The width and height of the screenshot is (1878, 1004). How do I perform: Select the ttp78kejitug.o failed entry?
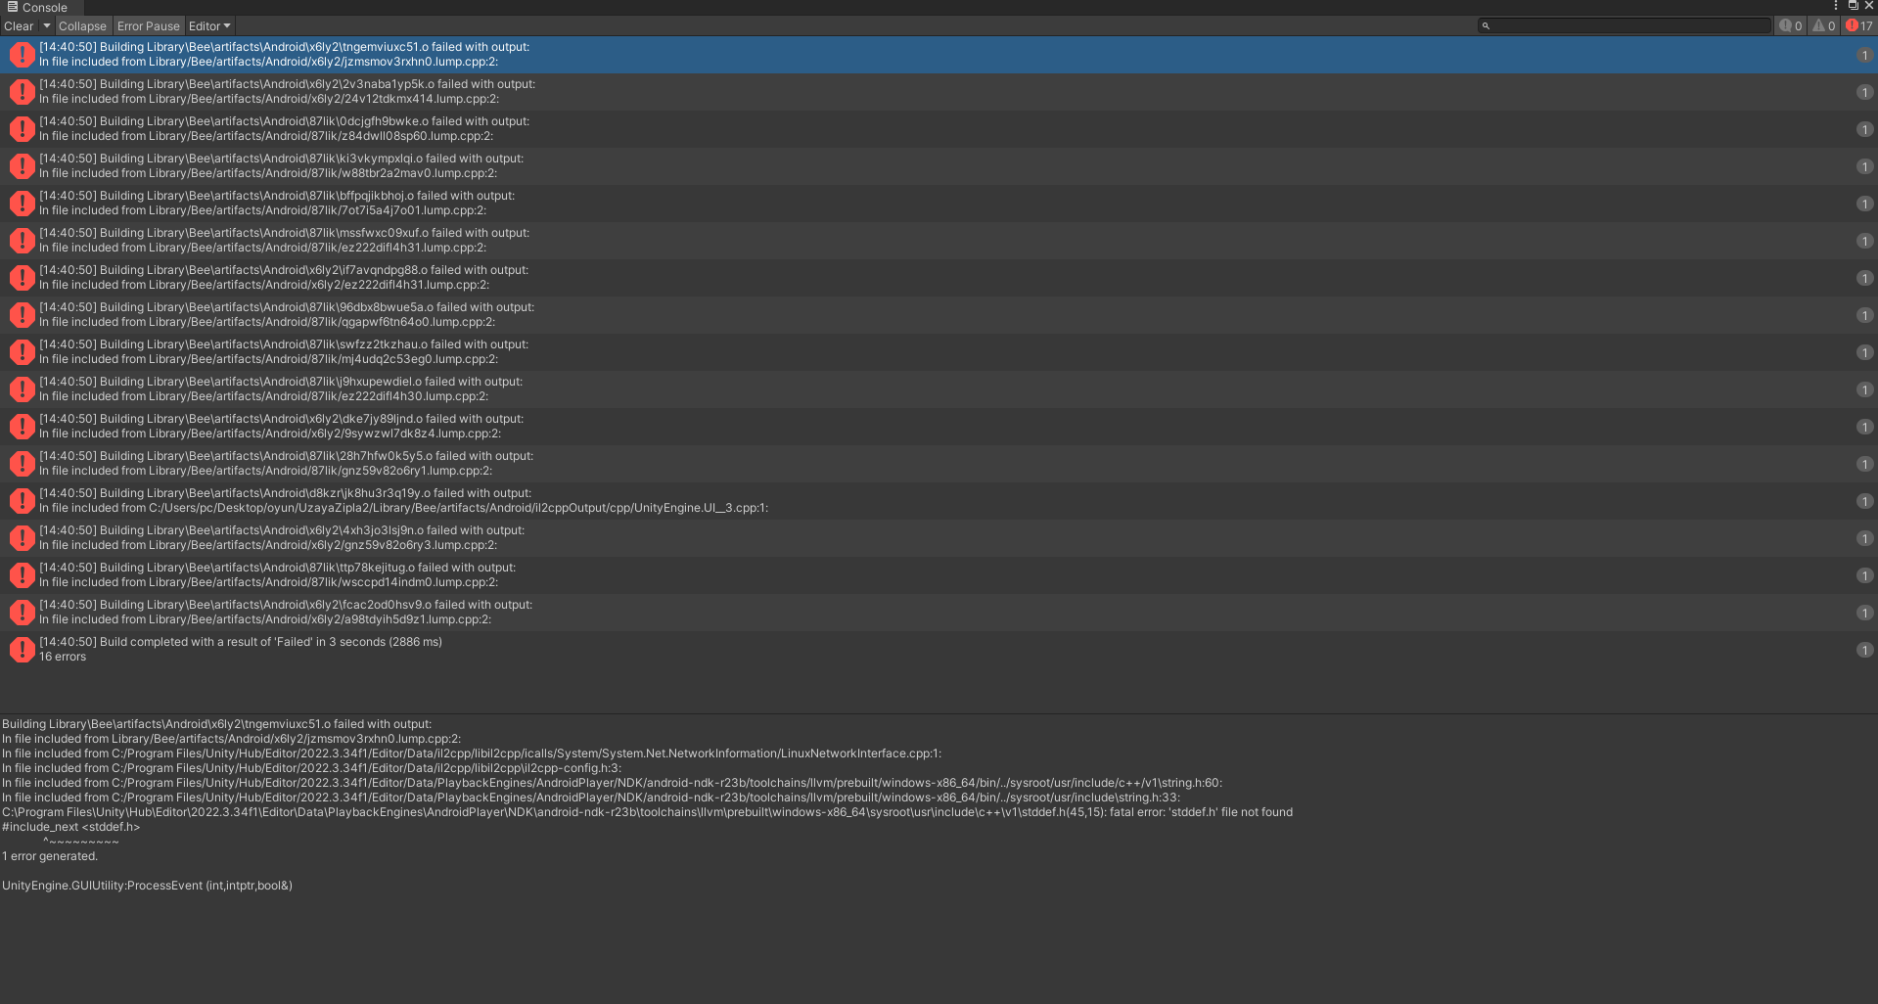939,575
